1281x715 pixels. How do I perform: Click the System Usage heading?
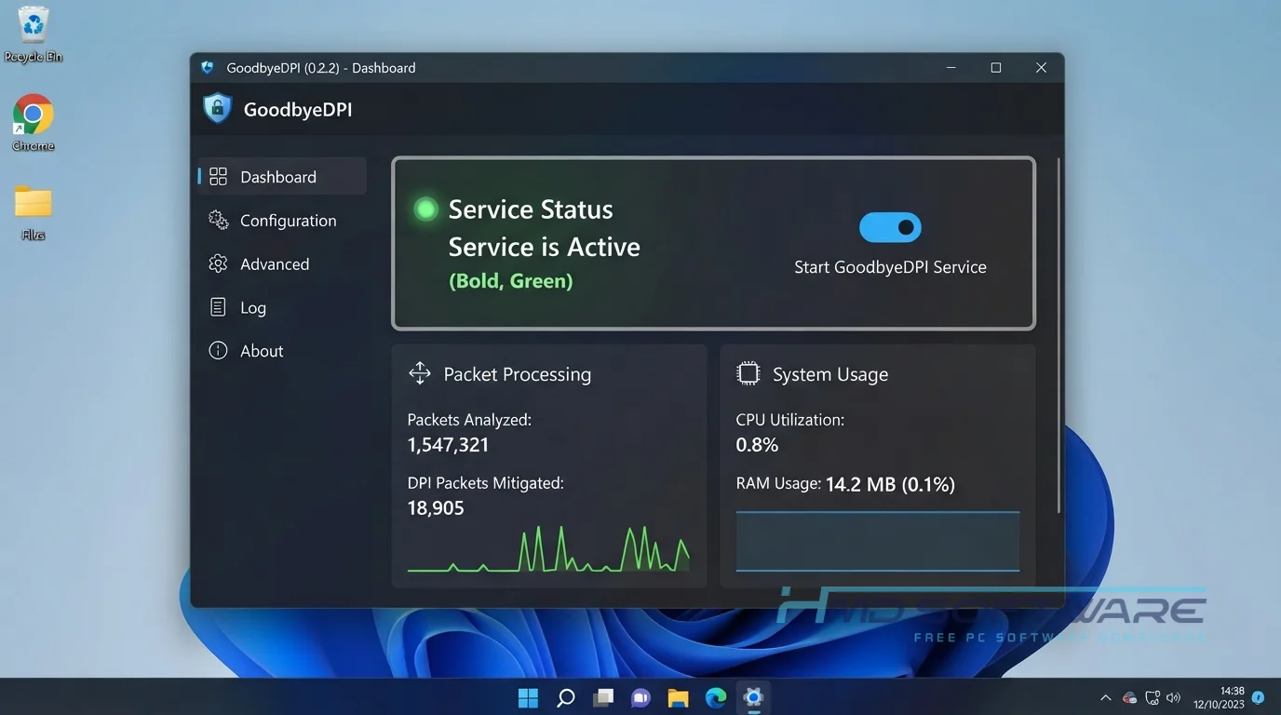click(830, 374)
